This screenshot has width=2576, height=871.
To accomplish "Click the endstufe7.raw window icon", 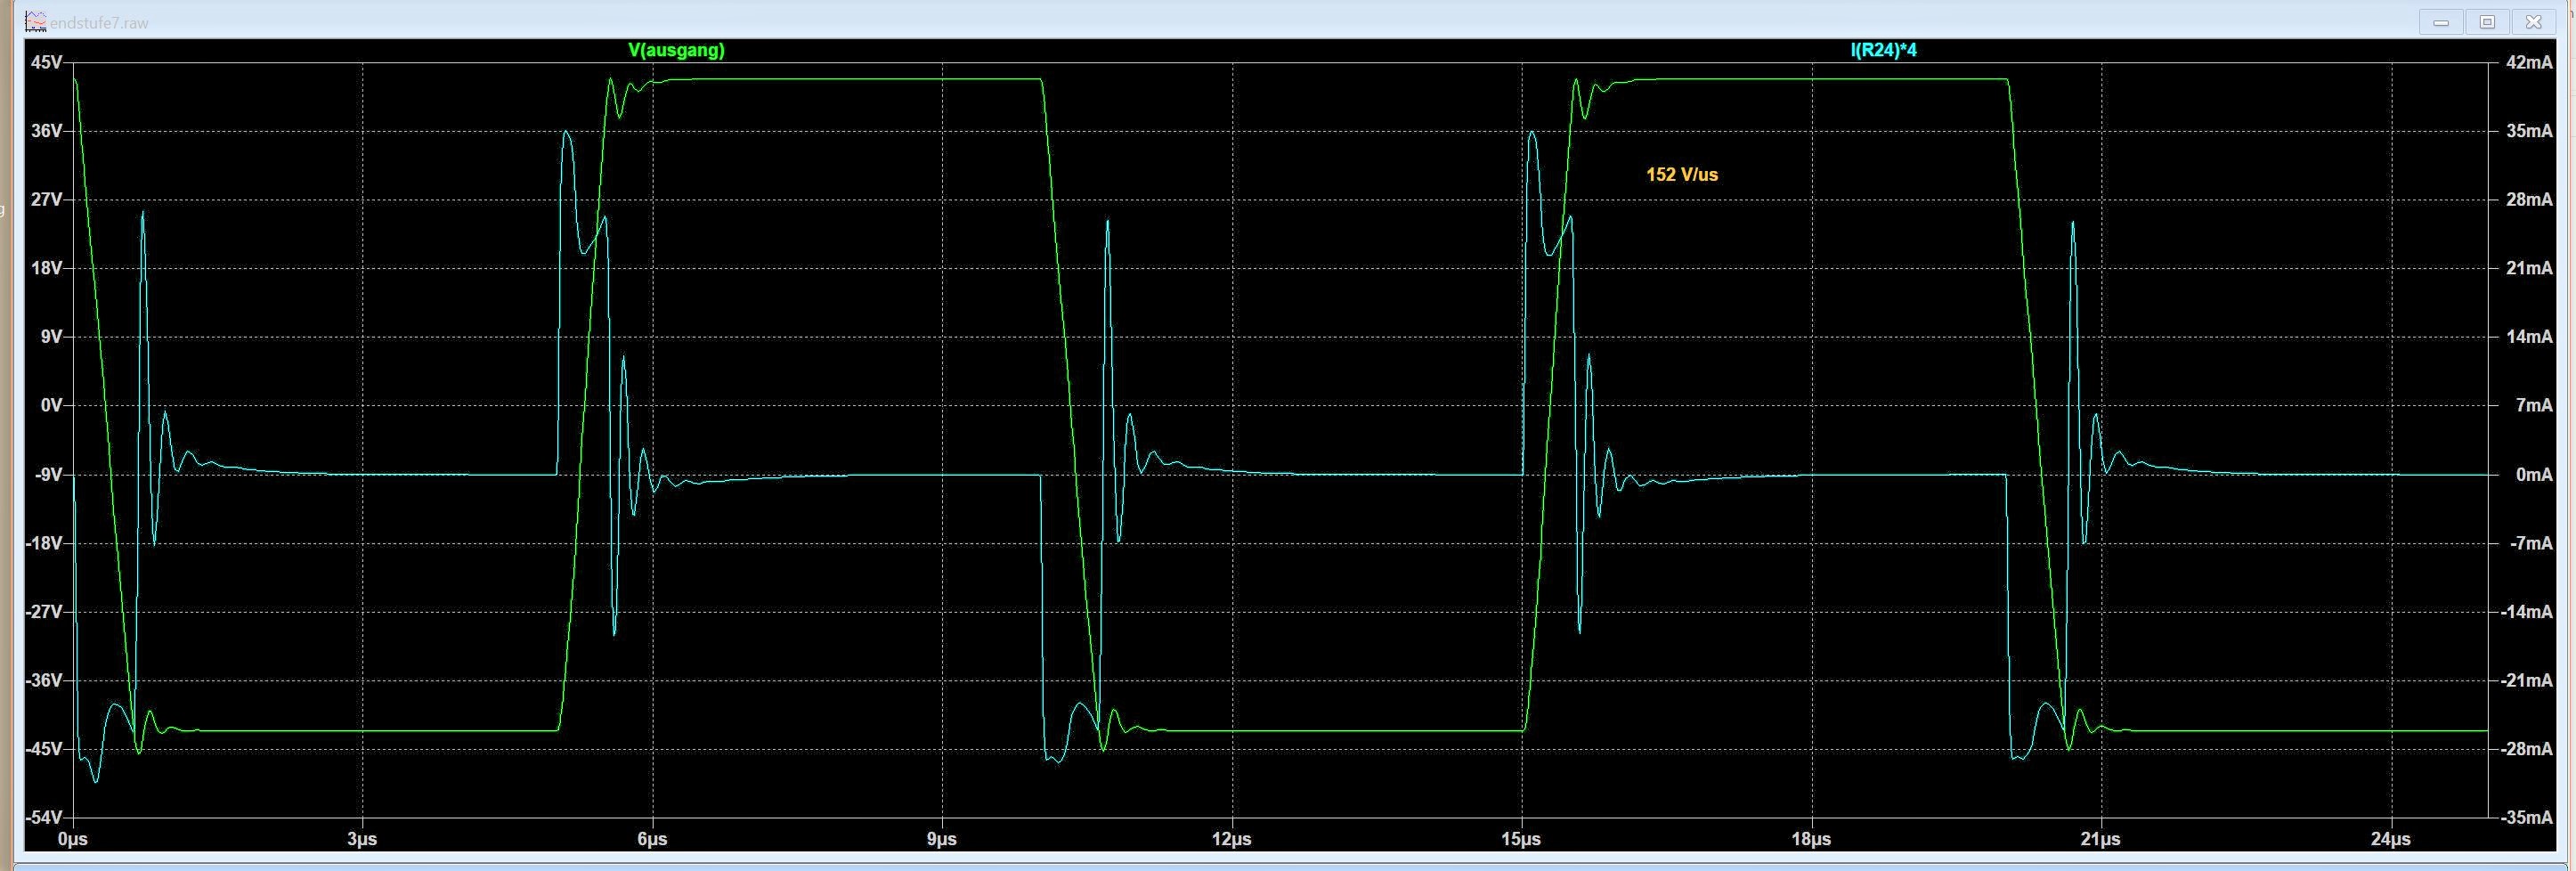I will [x=36, y=22].
